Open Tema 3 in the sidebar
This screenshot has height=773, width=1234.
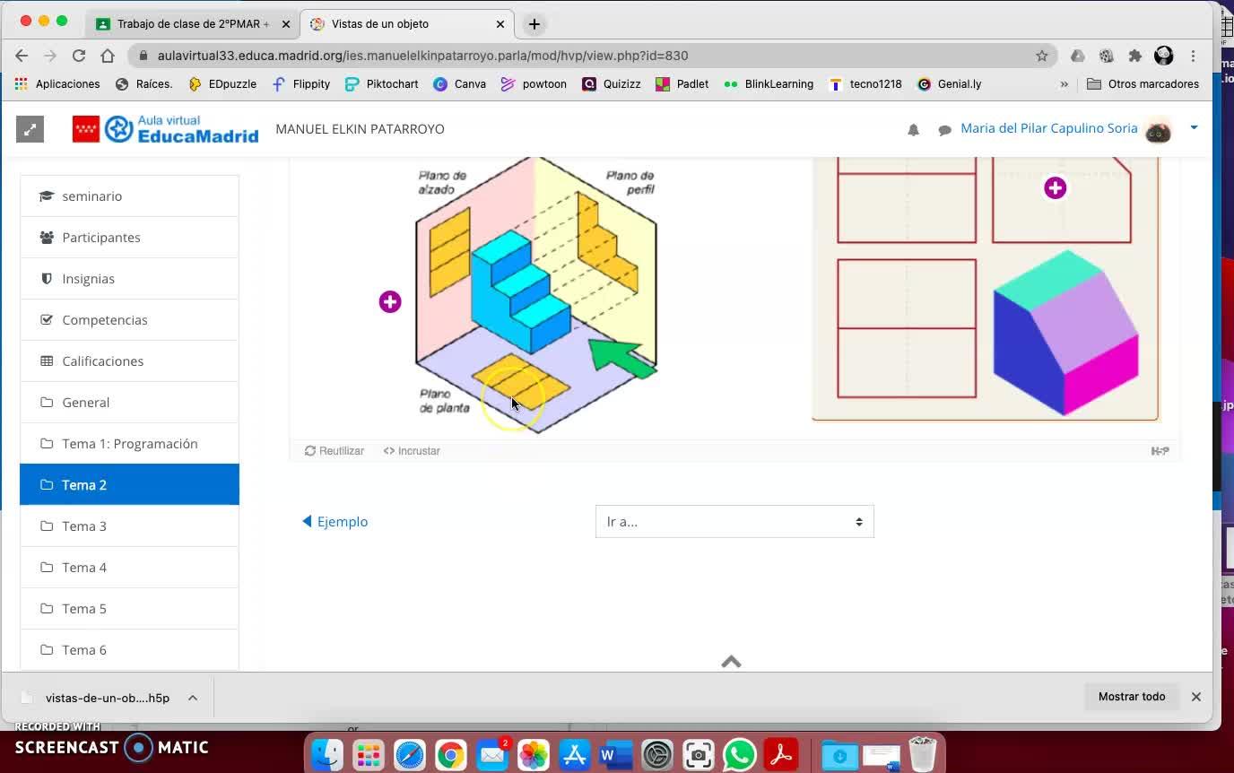click(129, 526)
